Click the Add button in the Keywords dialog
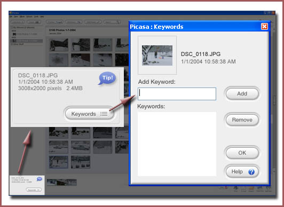 point(242,93)
